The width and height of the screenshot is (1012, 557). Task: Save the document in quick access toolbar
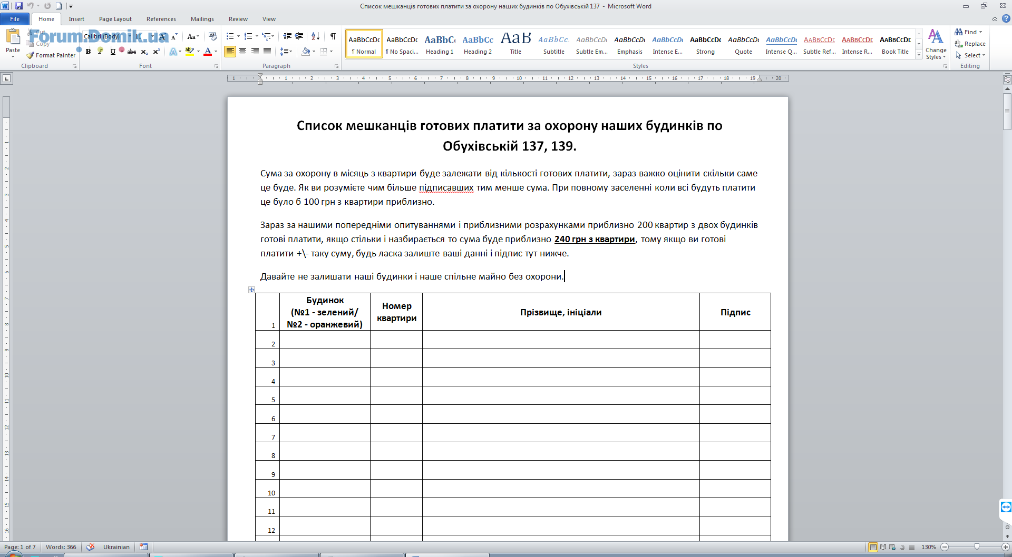pos(19,6)
